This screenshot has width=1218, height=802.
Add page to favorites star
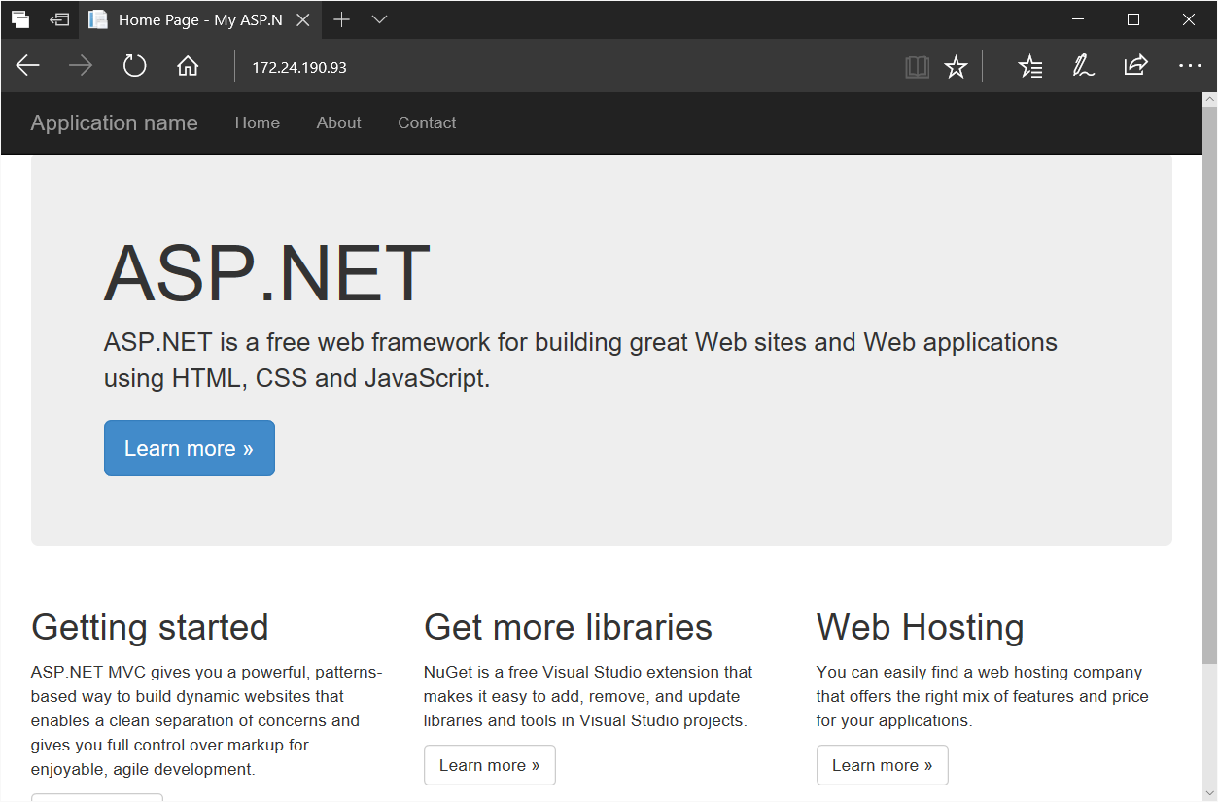pyautogui.click(x=957, y=67)
